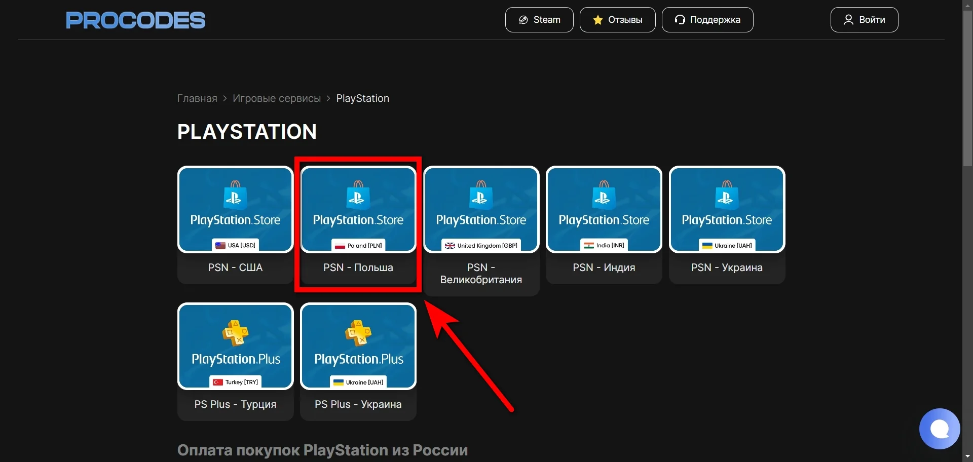Viewport: 973px width, 462px height.
Task: Click the scrollbar down arrow
Action: pyautogui.click(x=967, y=457)
